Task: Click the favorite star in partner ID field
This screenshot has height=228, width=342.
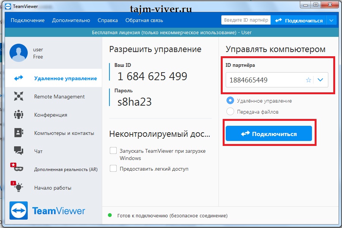Action: point(309,80)
